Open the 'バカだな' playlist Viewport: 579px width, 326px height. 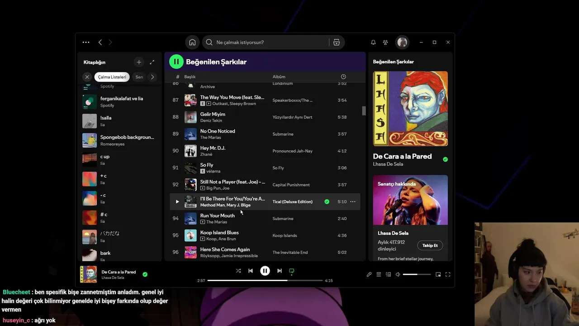[120, 237]
